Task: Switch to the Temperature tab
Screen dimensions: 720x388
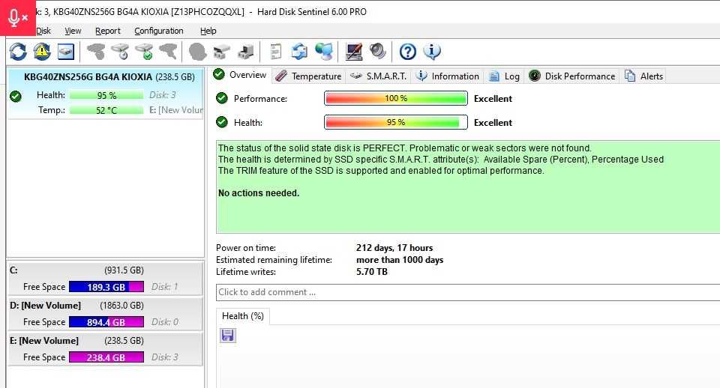Action: 308,76
